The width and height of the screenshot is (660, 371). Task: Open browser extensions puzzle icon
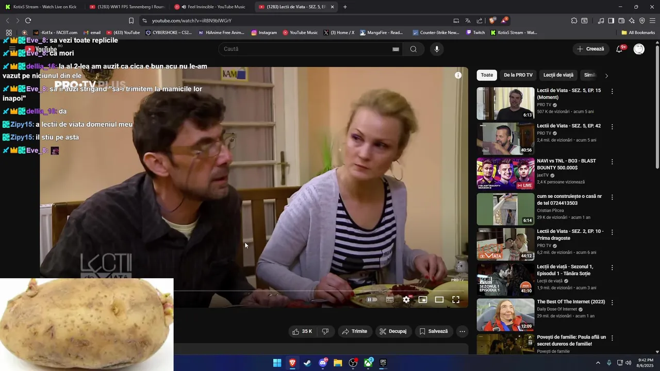click(574, 21)
